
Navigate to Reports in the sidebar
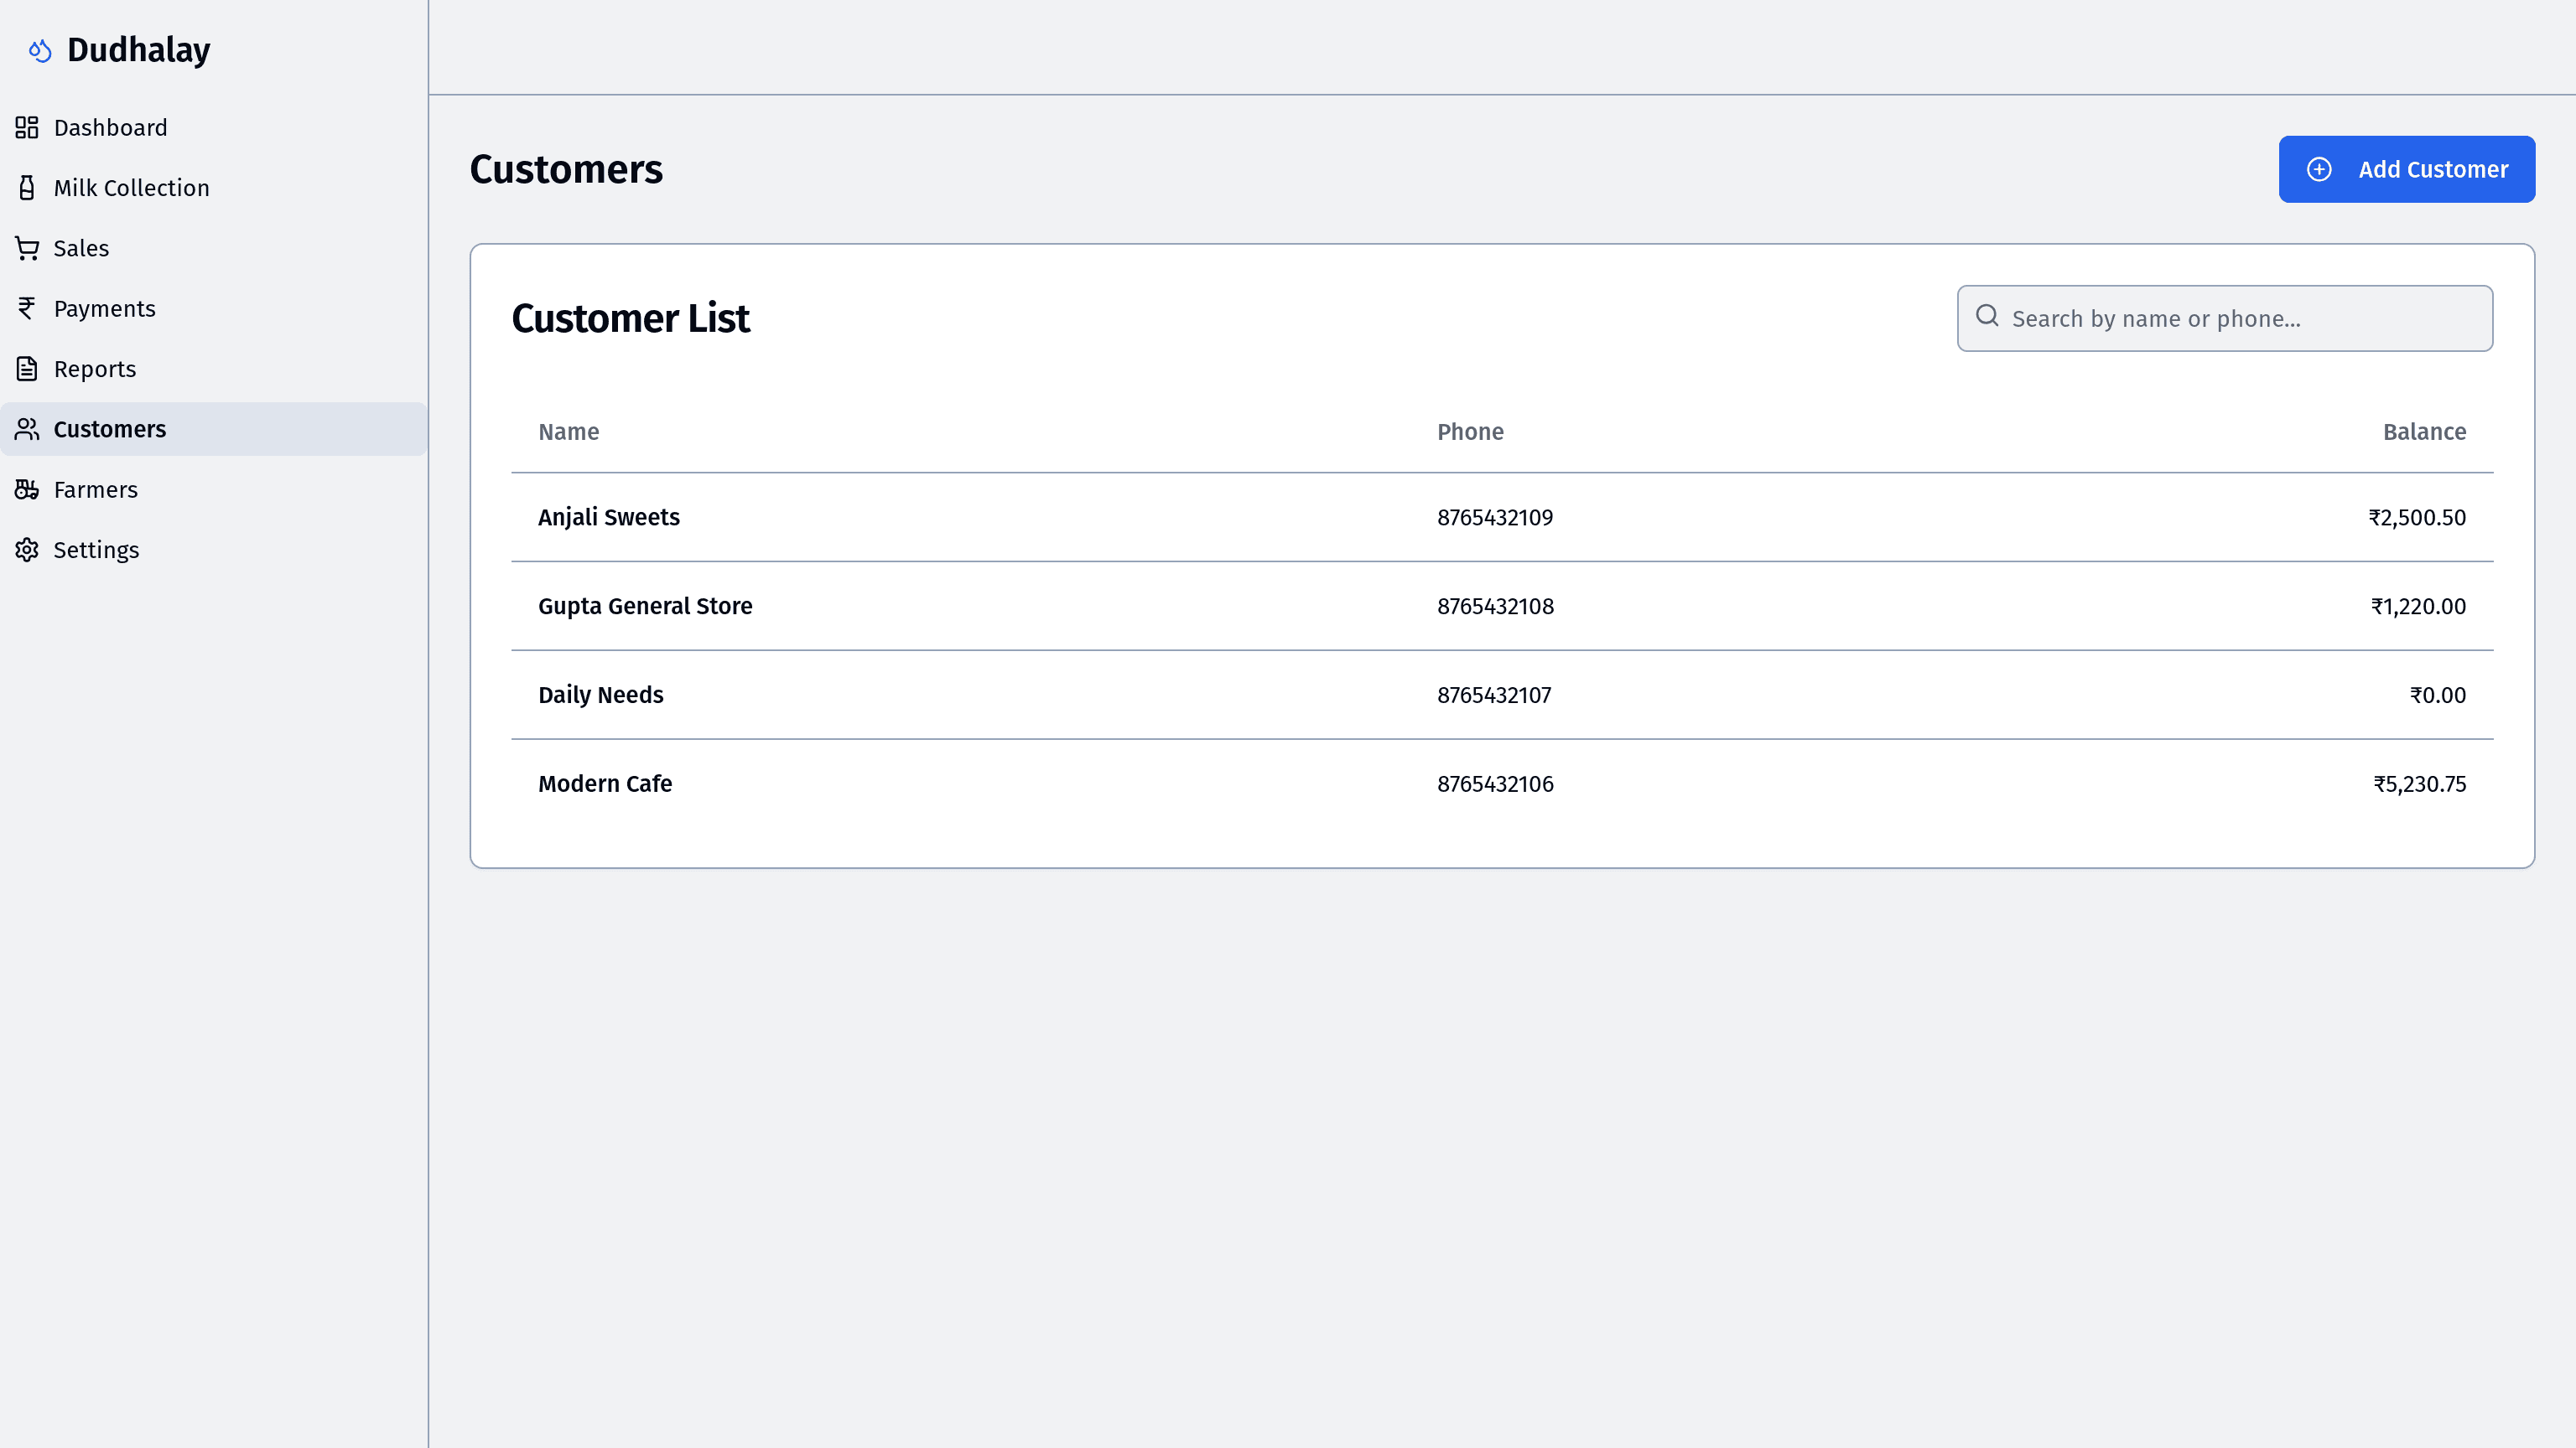point(95,368)
